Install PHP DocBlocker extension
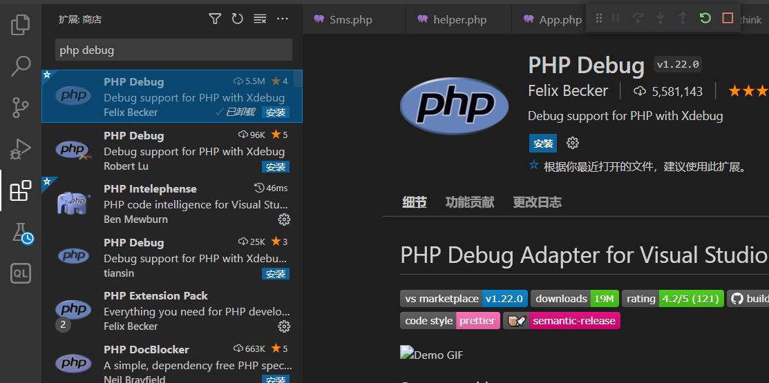 click(276, 379)
